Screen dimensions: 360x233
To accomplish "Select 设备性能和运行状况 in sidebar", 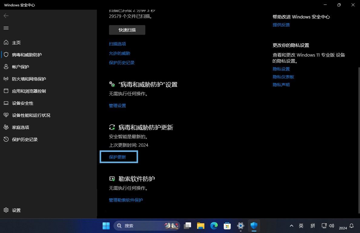I will (x=31, y=115).
